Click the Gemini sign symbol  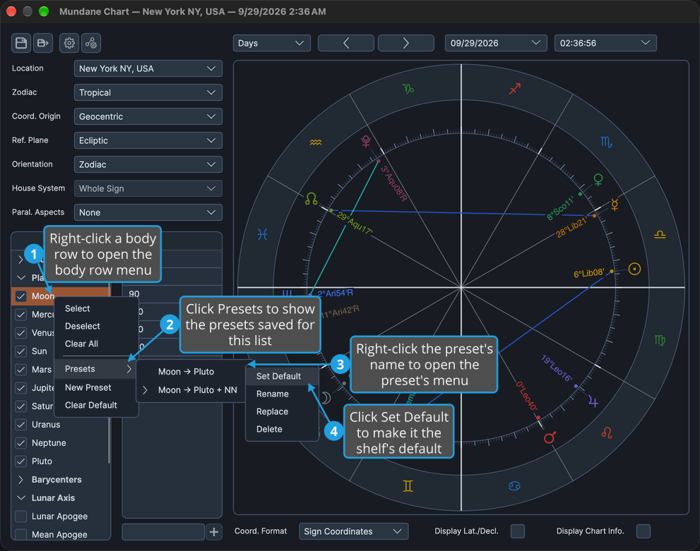point(408,486)
